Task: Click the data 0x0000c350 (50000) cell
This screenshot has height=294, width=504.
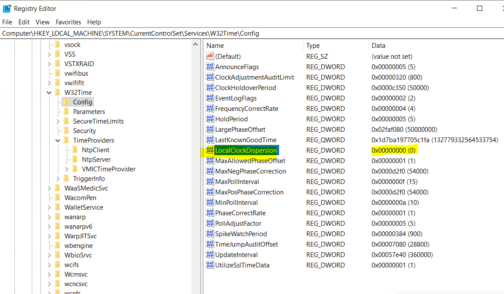Action: [x=400, y=87]
